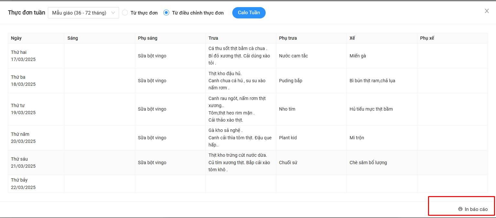Select the "Từ thực đơn" radio option
The width and height of the screenshot is (496, 218).
125,13
